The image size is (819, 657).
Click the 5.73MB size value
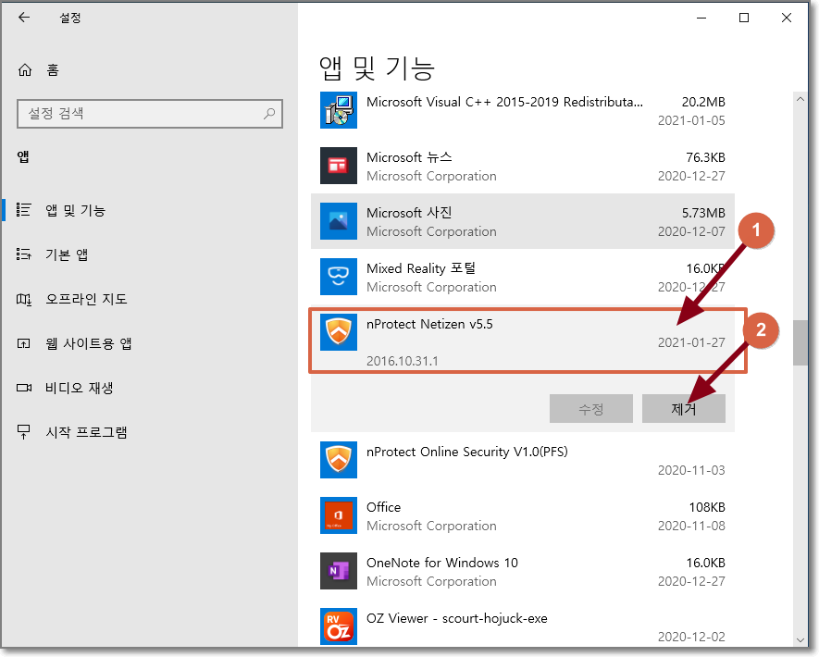pos(703,213)
